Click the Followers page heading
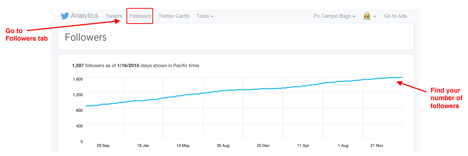The image size is (468, 156). tap(86, 37)
